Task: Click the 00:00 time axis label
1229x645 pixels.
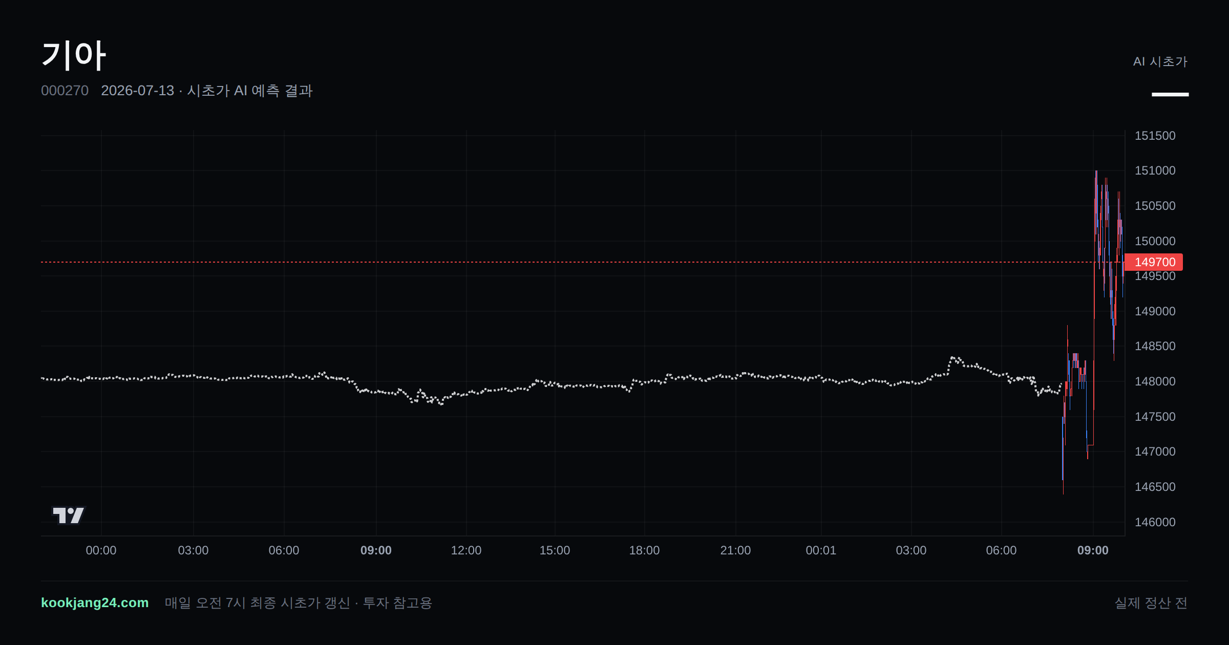Action: [101, 550]
